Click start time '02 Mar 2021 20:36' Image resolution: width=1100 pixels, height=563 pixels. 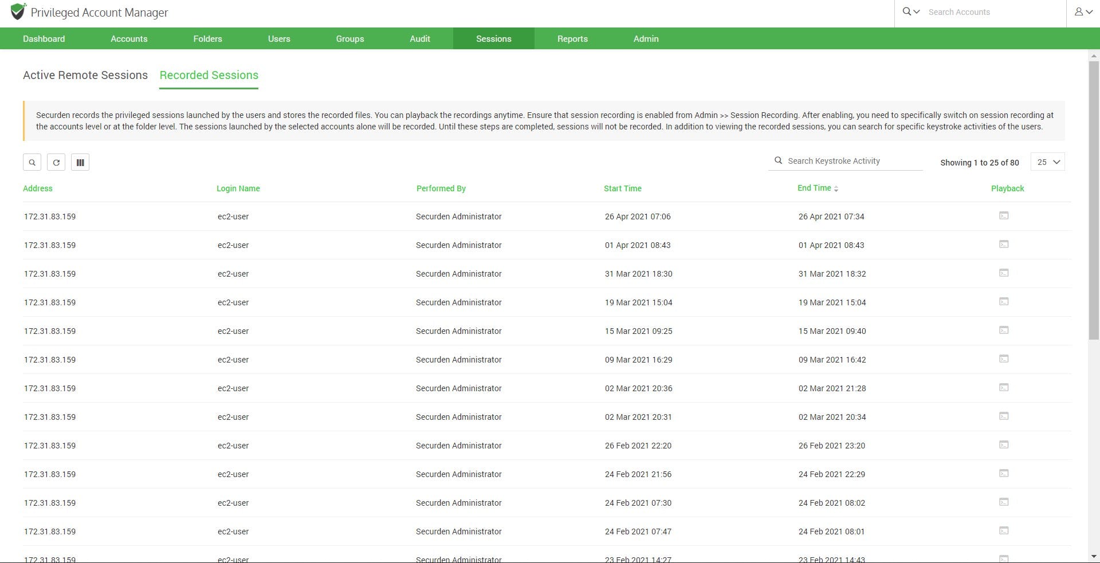pos(639,388)
